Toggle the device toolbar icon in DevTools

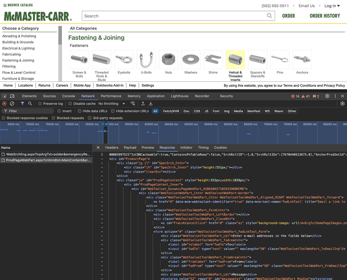tap(12, 96)
